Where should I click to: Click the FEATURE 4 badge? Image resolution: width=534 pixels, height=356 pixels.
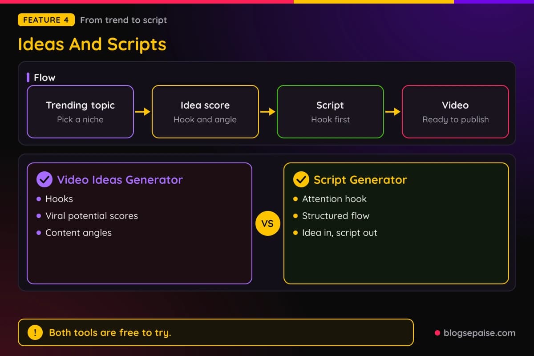[x=46, y=20]
